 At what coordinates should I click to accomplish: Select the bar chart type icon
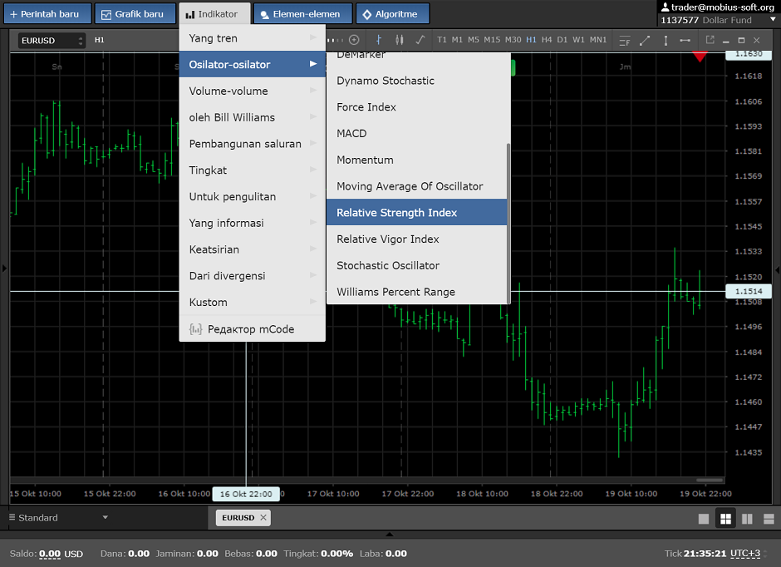click(x=379, y=40)
